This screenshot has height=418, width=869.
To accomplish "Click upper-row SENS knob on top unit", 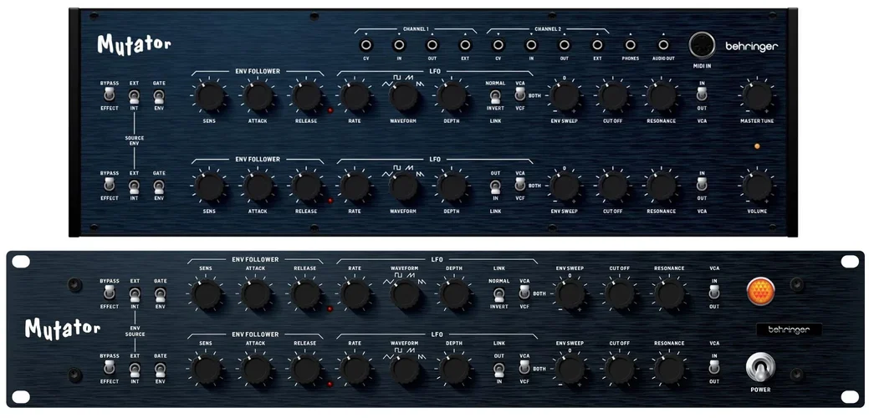I will 210,96.
